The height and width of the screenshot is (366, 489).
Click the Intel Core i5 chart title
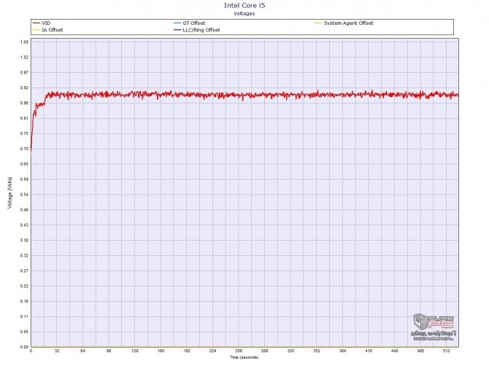244,5
